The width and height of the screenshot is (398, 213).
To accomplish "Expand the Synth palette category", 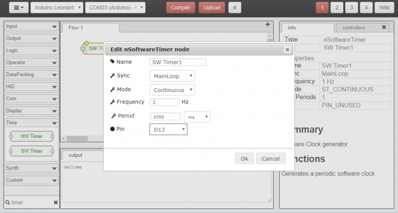I will click(31, 168).
